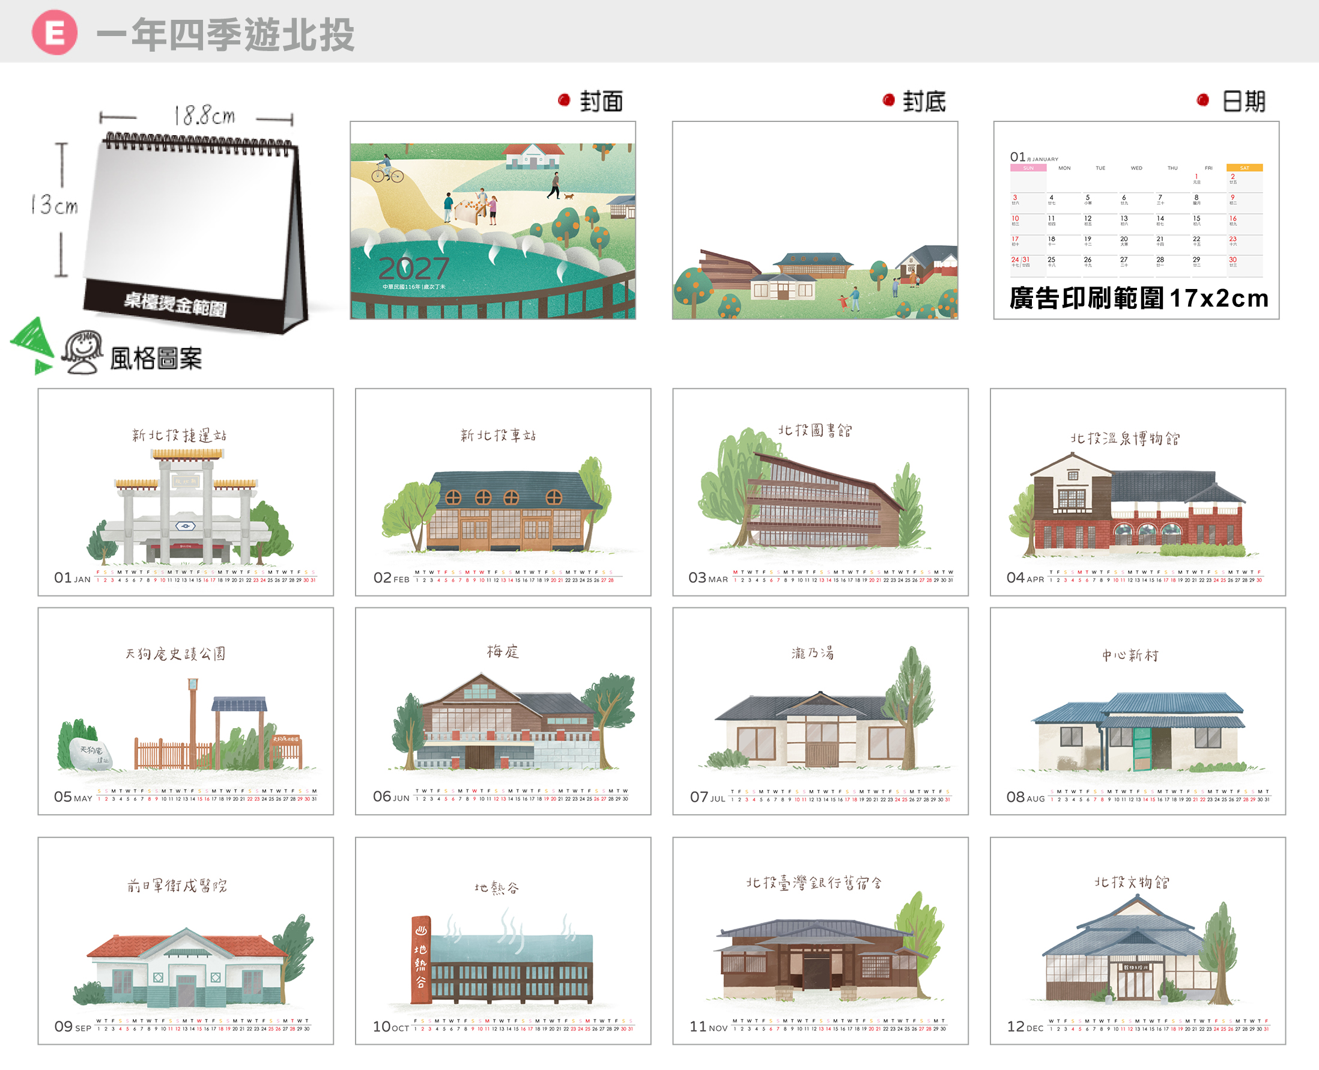Open the 2027 front cover image
1319x1070 pixels.
493,220
